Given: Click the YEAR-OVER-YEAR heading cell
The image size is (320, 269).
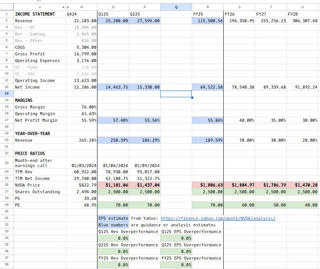Looking at the screenshot, I should [x=40, y=134].
